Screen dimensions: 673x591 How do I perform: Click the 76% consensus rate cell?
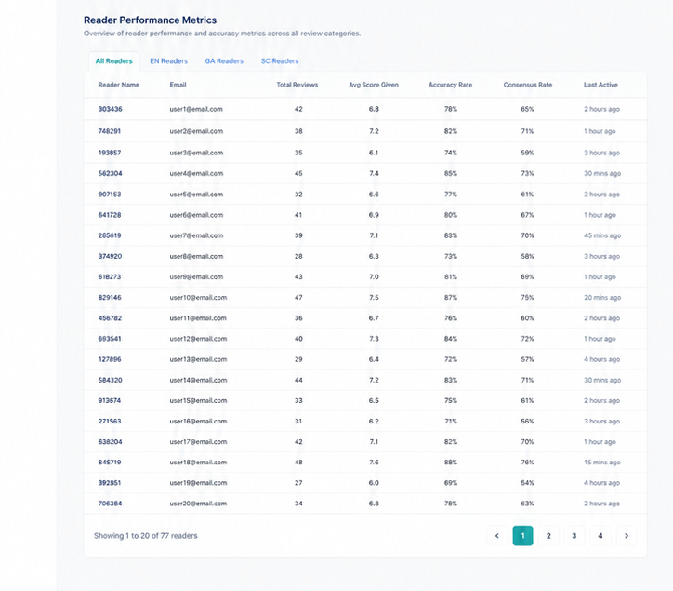[527, 463]
